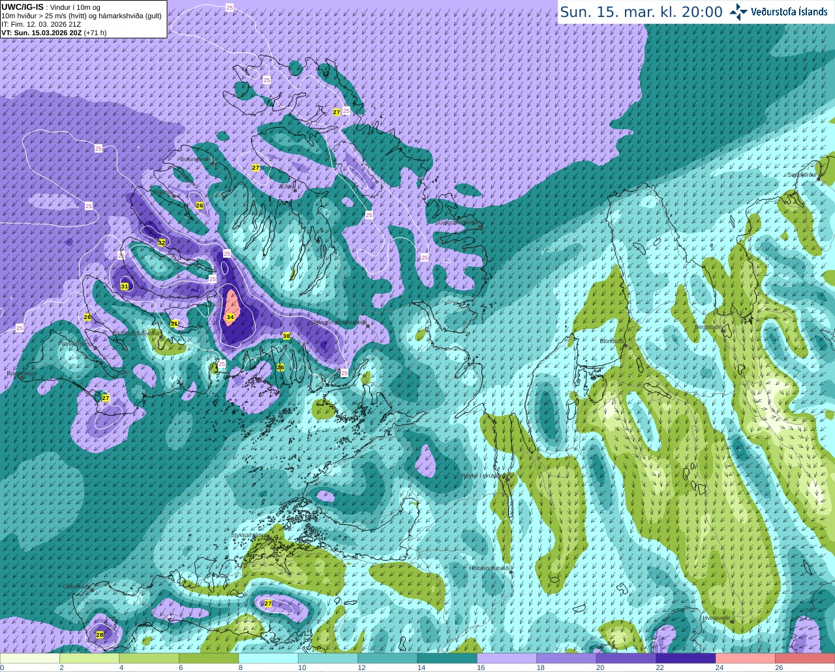The height and width of the screenshot is (672, 835).
Task: Click the light green 2–4 legend swatch
Action: tap(89, 658)
